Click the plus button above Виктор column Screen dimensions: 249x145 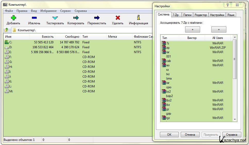pos(192,29)
